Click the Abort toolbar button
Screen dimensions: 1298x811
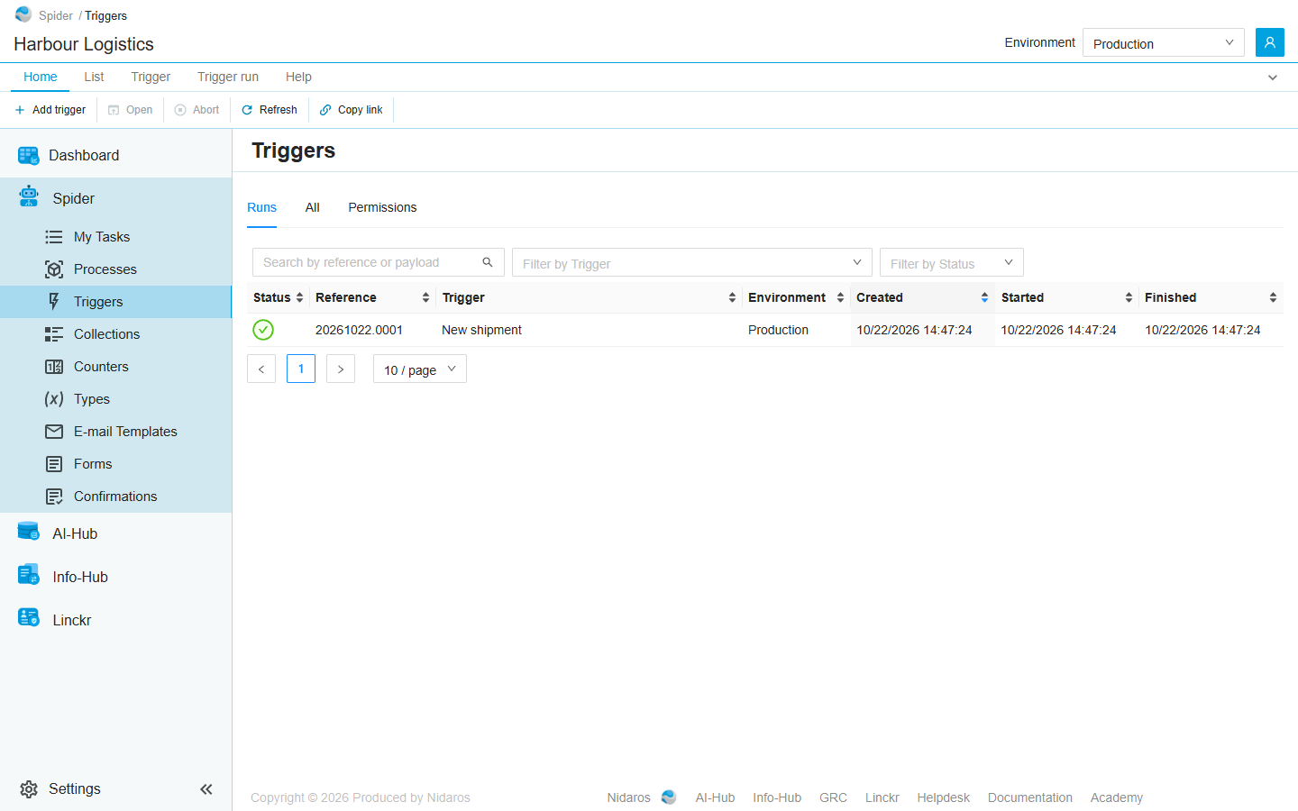coord(197,110)
